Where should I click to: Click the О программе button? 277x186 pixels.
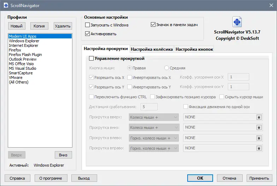click(x=51, y=178)
